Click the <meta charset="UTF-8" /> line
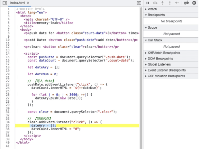This screenshot has height=149, width=199. pyautogui.click(x=47, y=19)
